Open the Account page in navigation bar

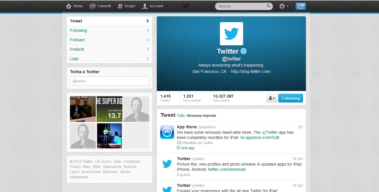(153, 6)
